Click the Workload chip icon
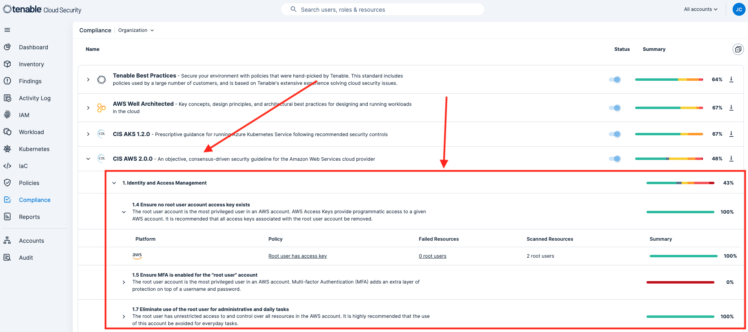Screen dimensions: 748x332 tap(7, 132)
